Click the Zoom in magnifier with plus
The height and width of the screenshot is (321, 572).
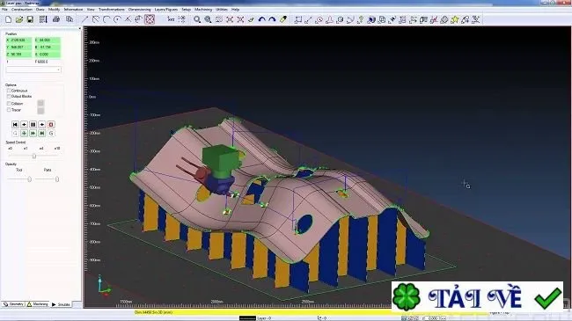(208, 19)
